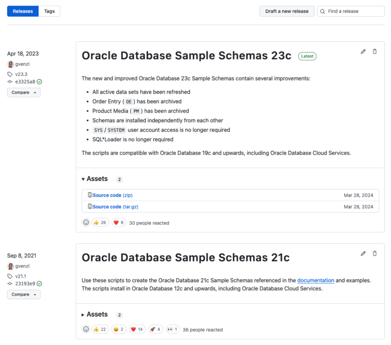
Task: Toggle rocket reaction on 21c release
Action: [156, 329]
